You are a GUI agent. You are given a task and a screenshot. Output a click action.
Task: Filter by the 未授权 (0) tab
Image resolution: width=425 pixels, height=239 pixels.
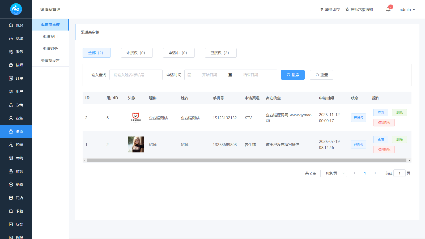pyautogui.click(x=137, y=53)
